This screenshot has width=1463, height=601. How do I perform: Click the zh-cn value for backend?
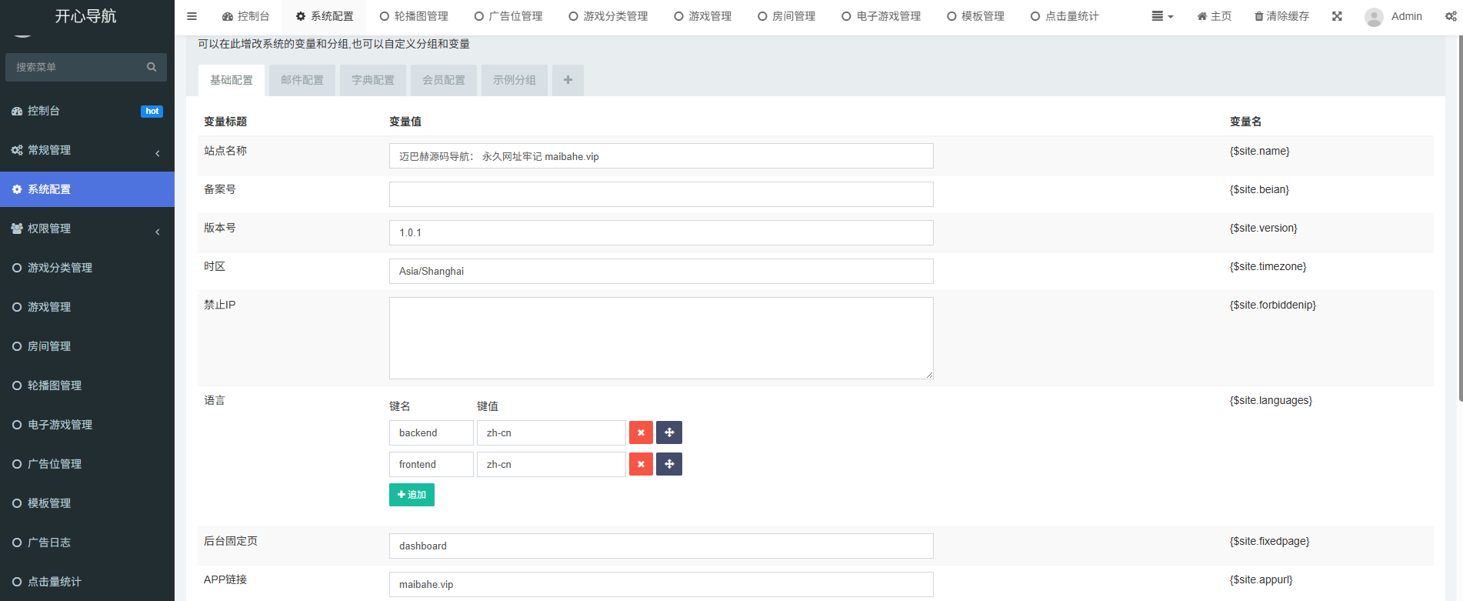click(552, 432)
